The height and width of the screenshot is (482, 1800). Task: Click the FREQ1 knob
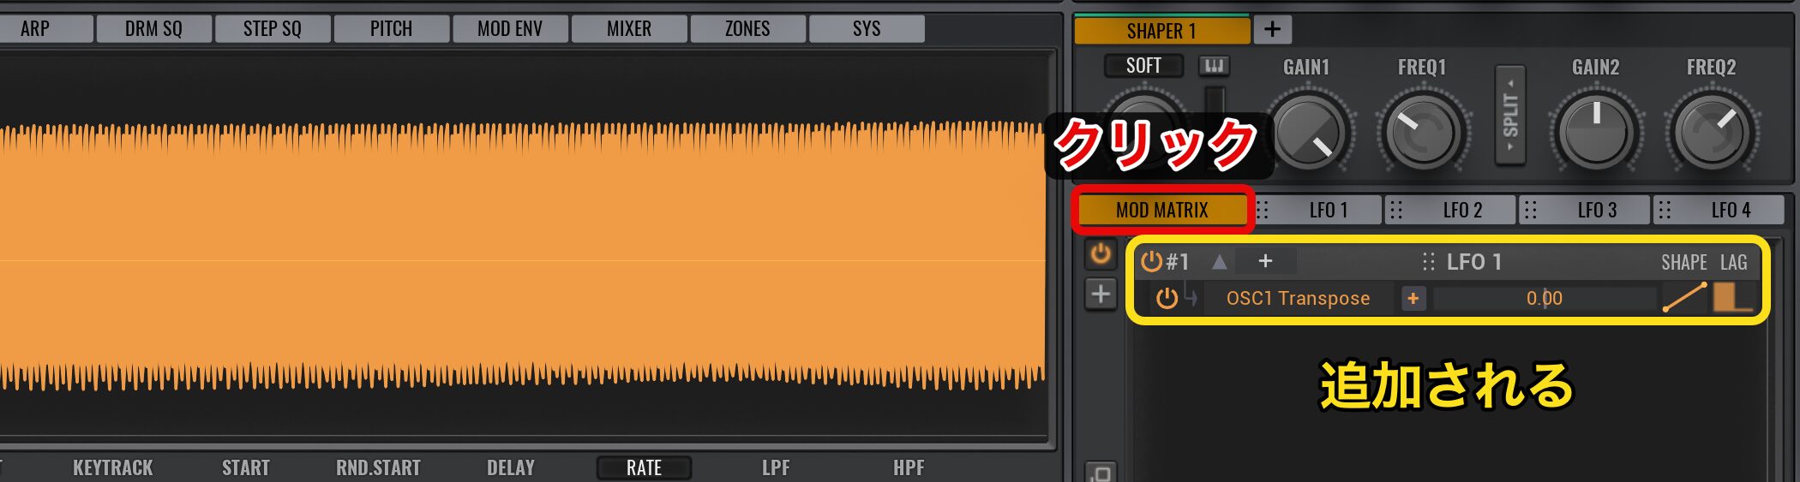tap(1423, 133)
